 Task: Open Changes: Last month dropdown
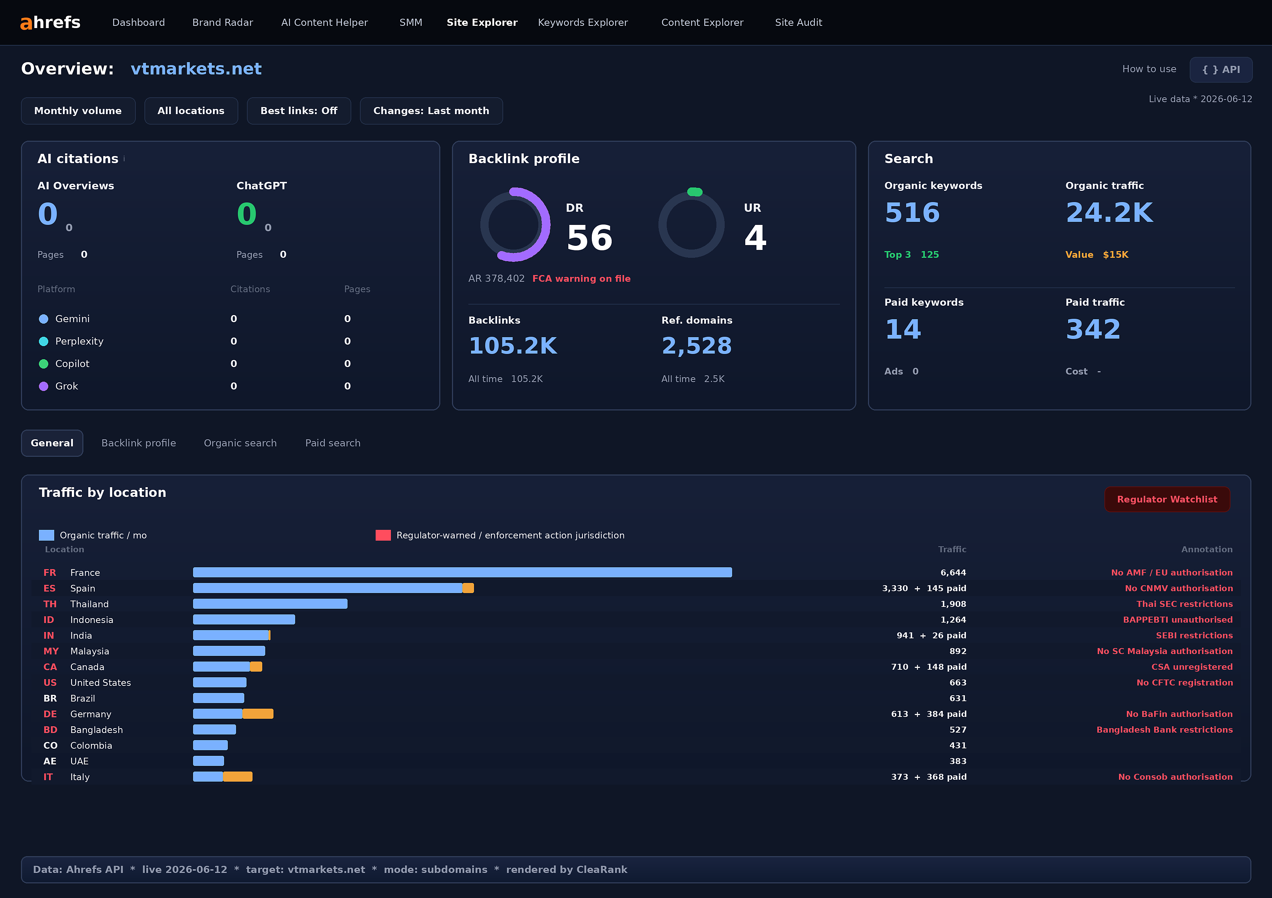431,111
